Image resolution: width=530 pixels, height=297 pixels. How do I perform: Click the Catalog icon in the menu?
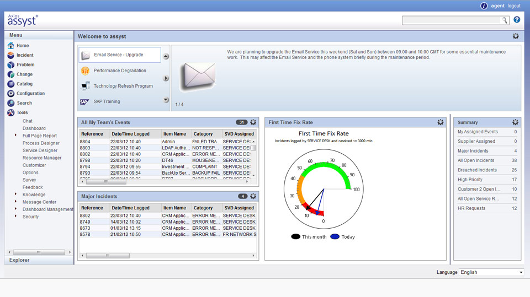(11, 84)
